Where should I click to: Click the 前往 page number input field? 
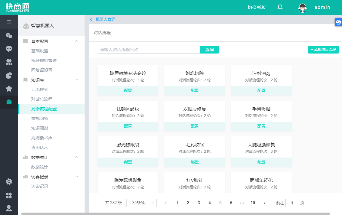pyautogui.click(x=292, y=203)
